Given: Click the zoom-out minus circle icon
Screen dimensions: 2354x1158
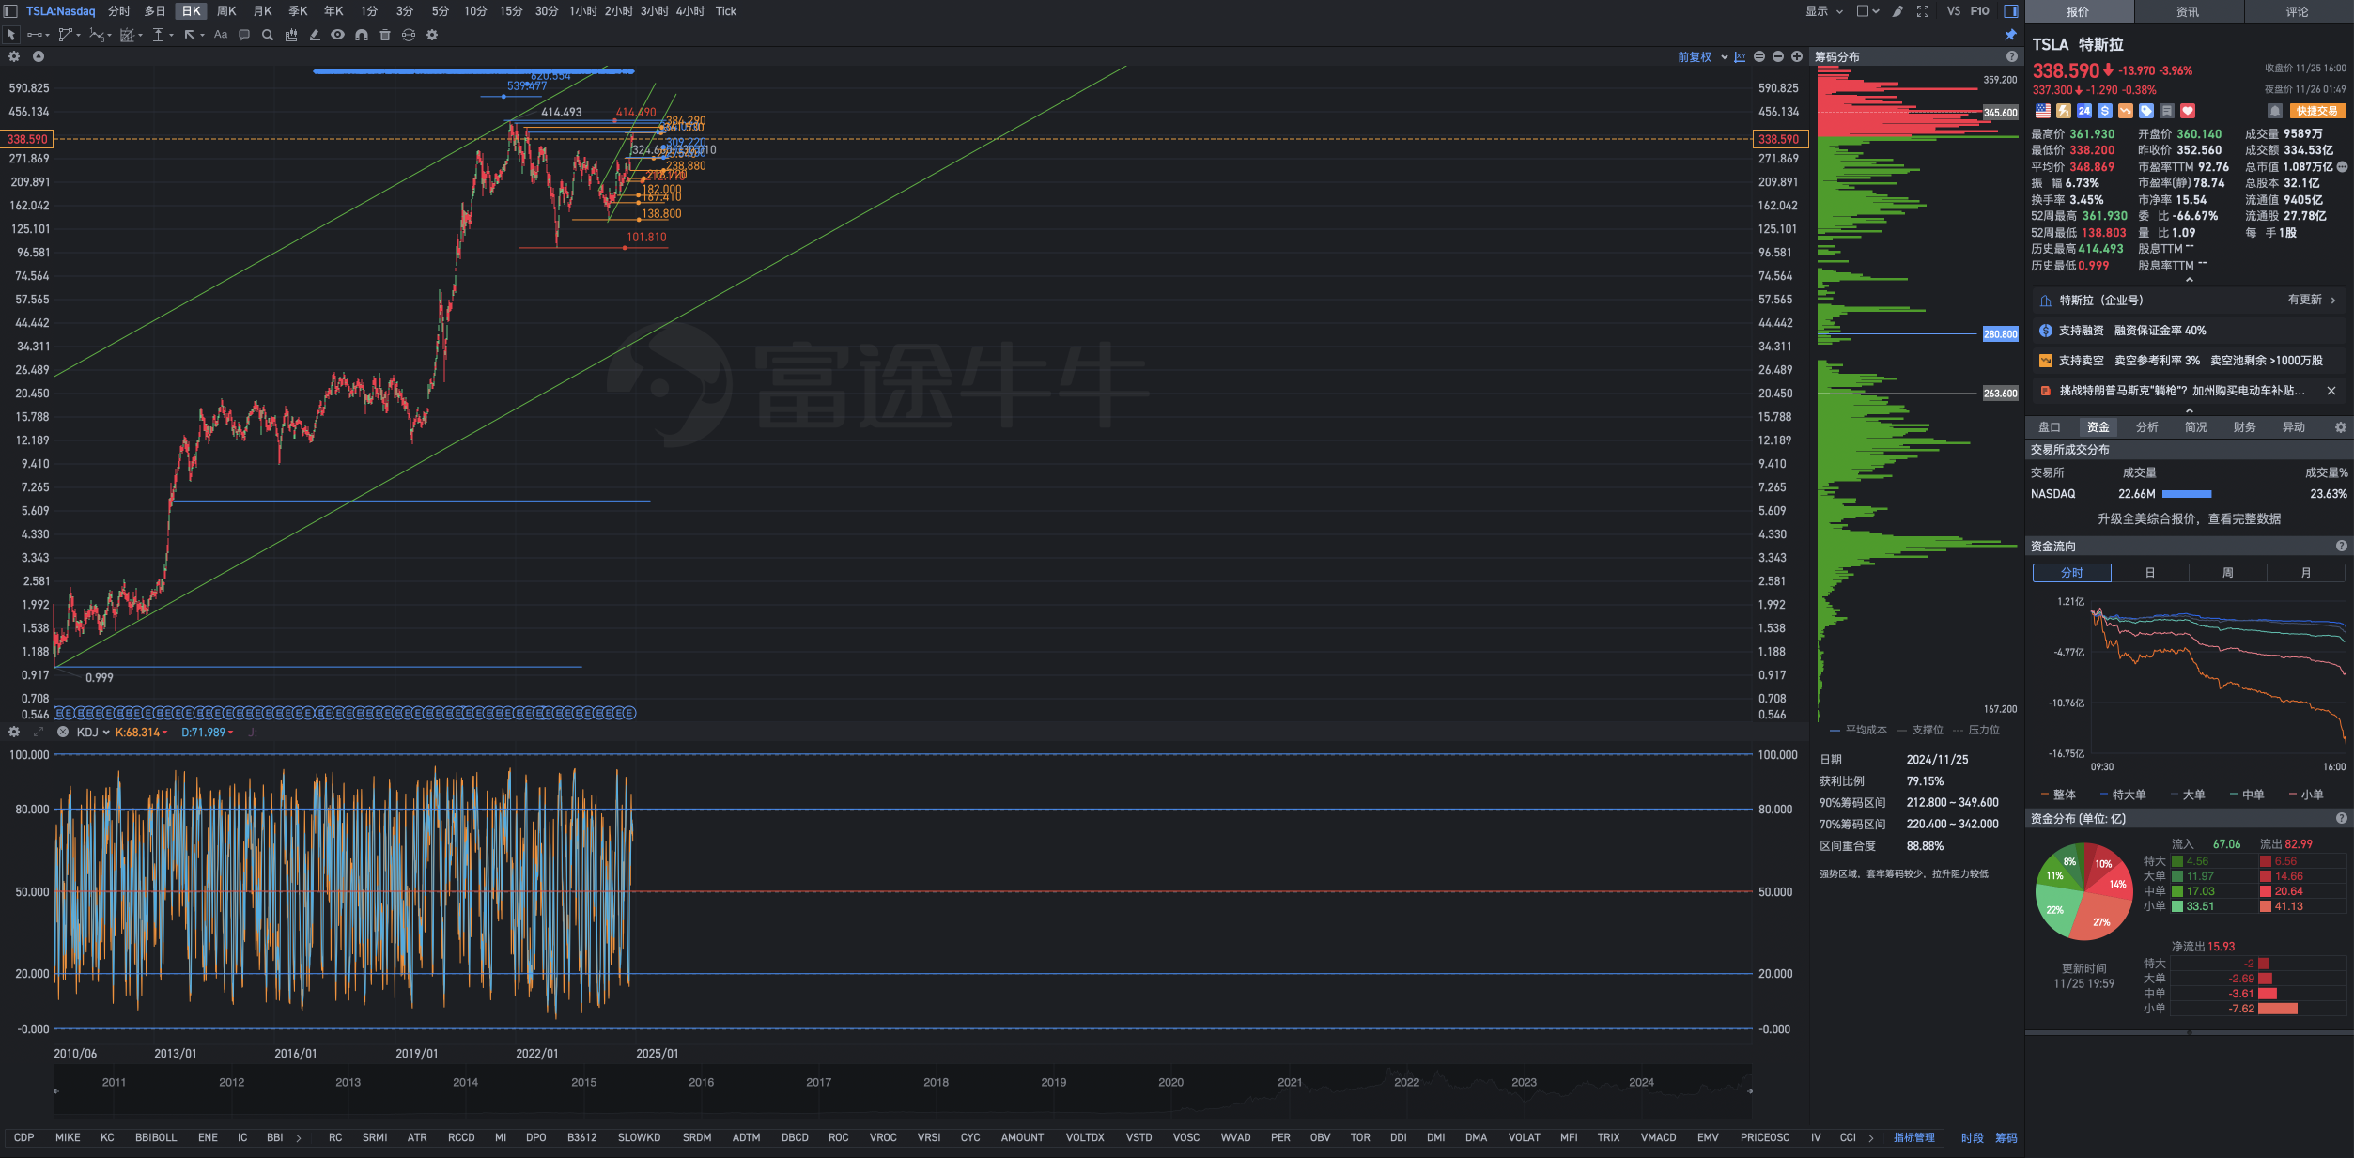Looking at the screenshot, I should pyautogui.click(x=1778, y=56).
